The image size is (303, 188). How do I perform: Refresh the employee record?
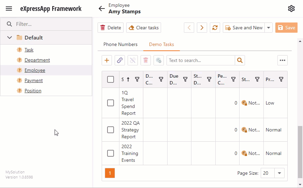(215, 28)
